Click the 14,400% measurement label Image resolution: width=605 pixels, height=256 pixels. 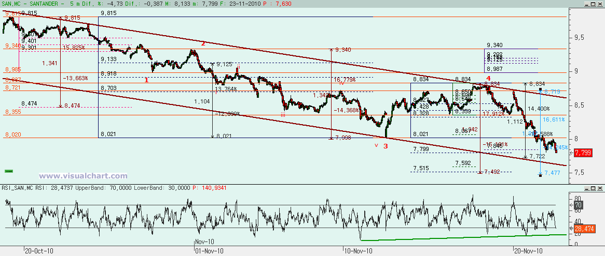point(539,109)
